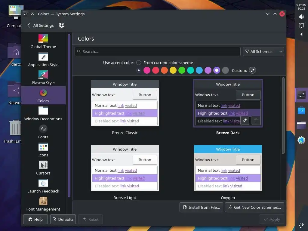Click the color scheme search field

click(x=158, y=51)
